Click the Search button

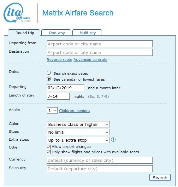[x=160, y=178]
